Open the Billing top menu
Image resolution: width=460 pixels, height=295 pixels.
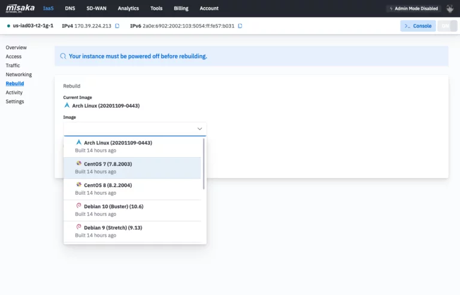181,8
